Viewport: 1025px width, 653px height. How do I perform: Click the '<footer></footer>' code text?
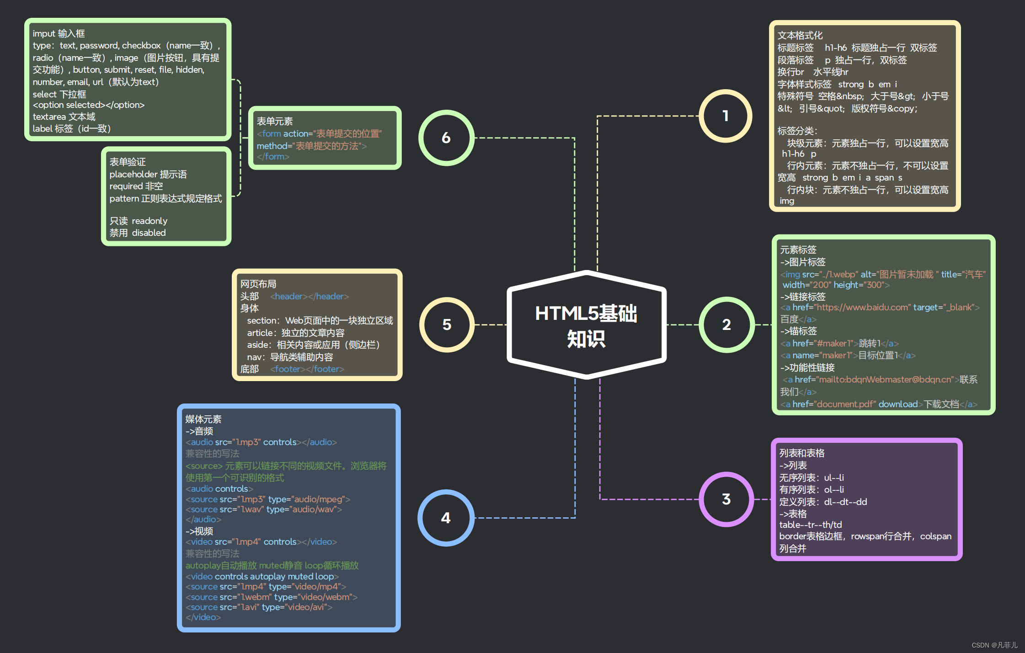click(307, 369)
